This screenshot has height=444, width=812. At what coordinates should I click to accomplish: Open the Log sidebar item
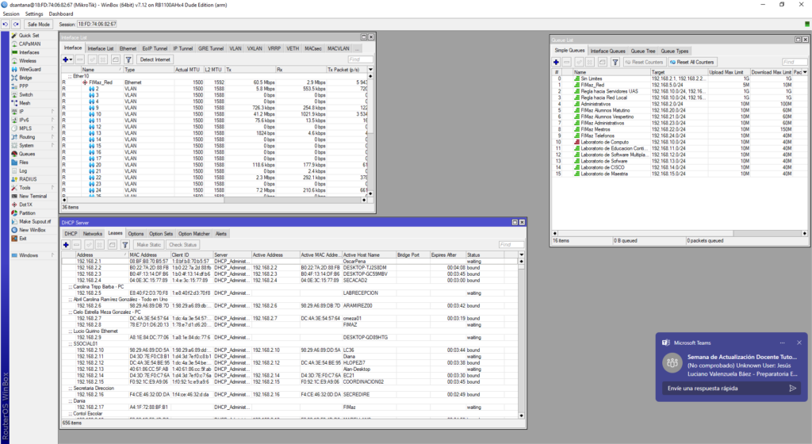23,170
